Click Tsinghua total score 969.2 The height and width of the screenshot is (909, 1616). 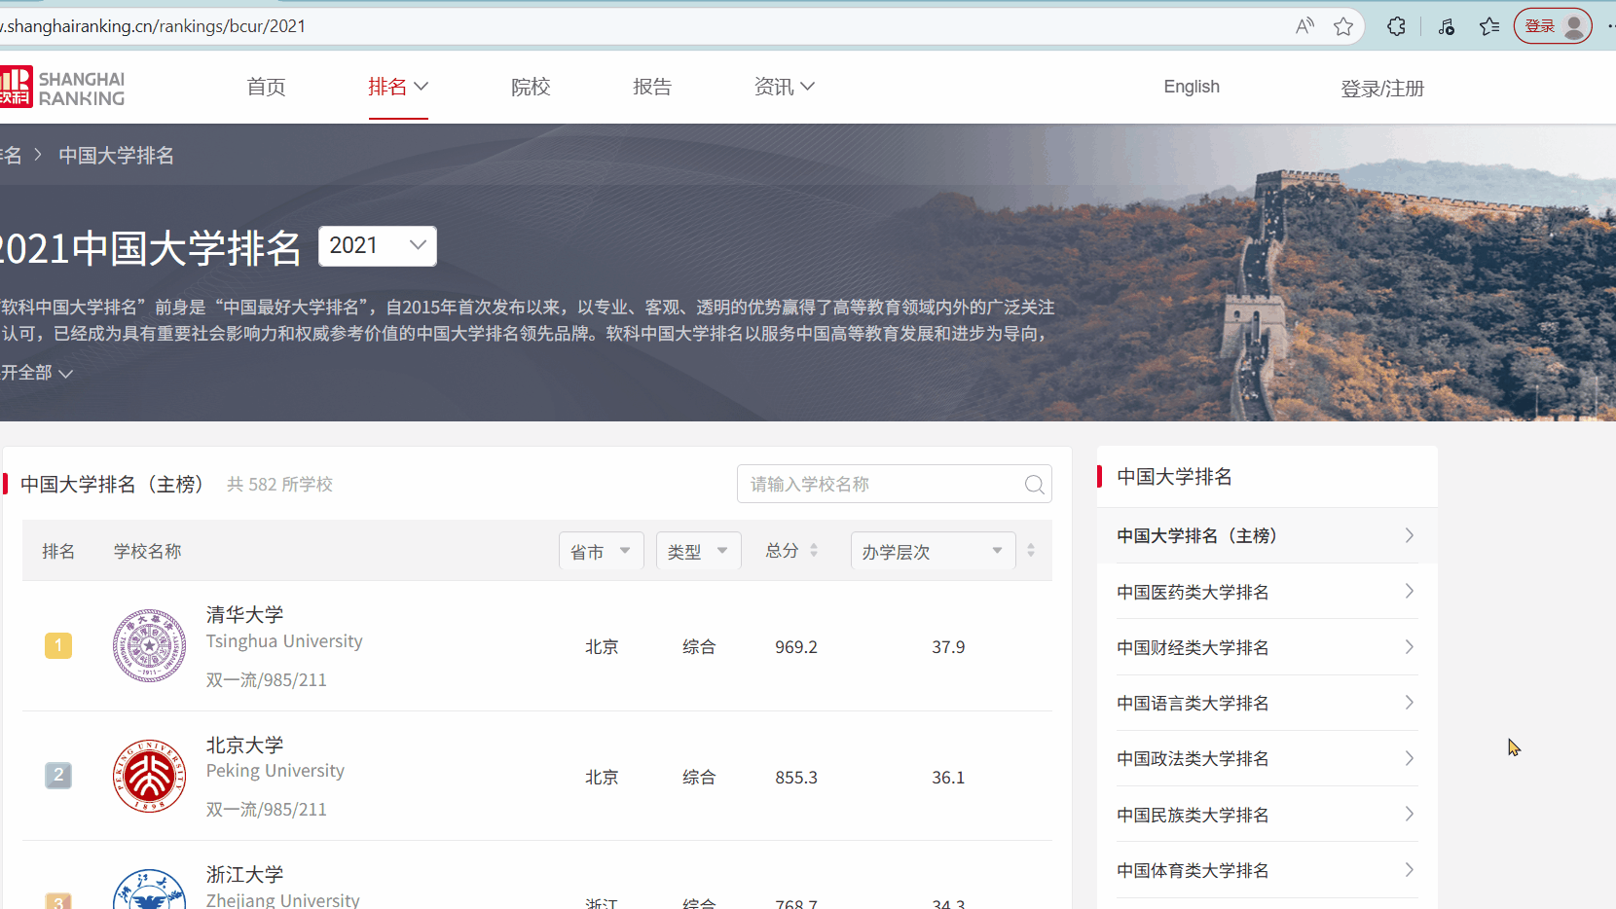click(796, 647)
